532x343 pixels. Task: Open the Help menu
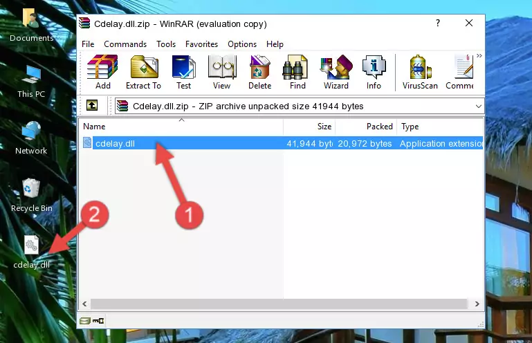tap(275, 44)
